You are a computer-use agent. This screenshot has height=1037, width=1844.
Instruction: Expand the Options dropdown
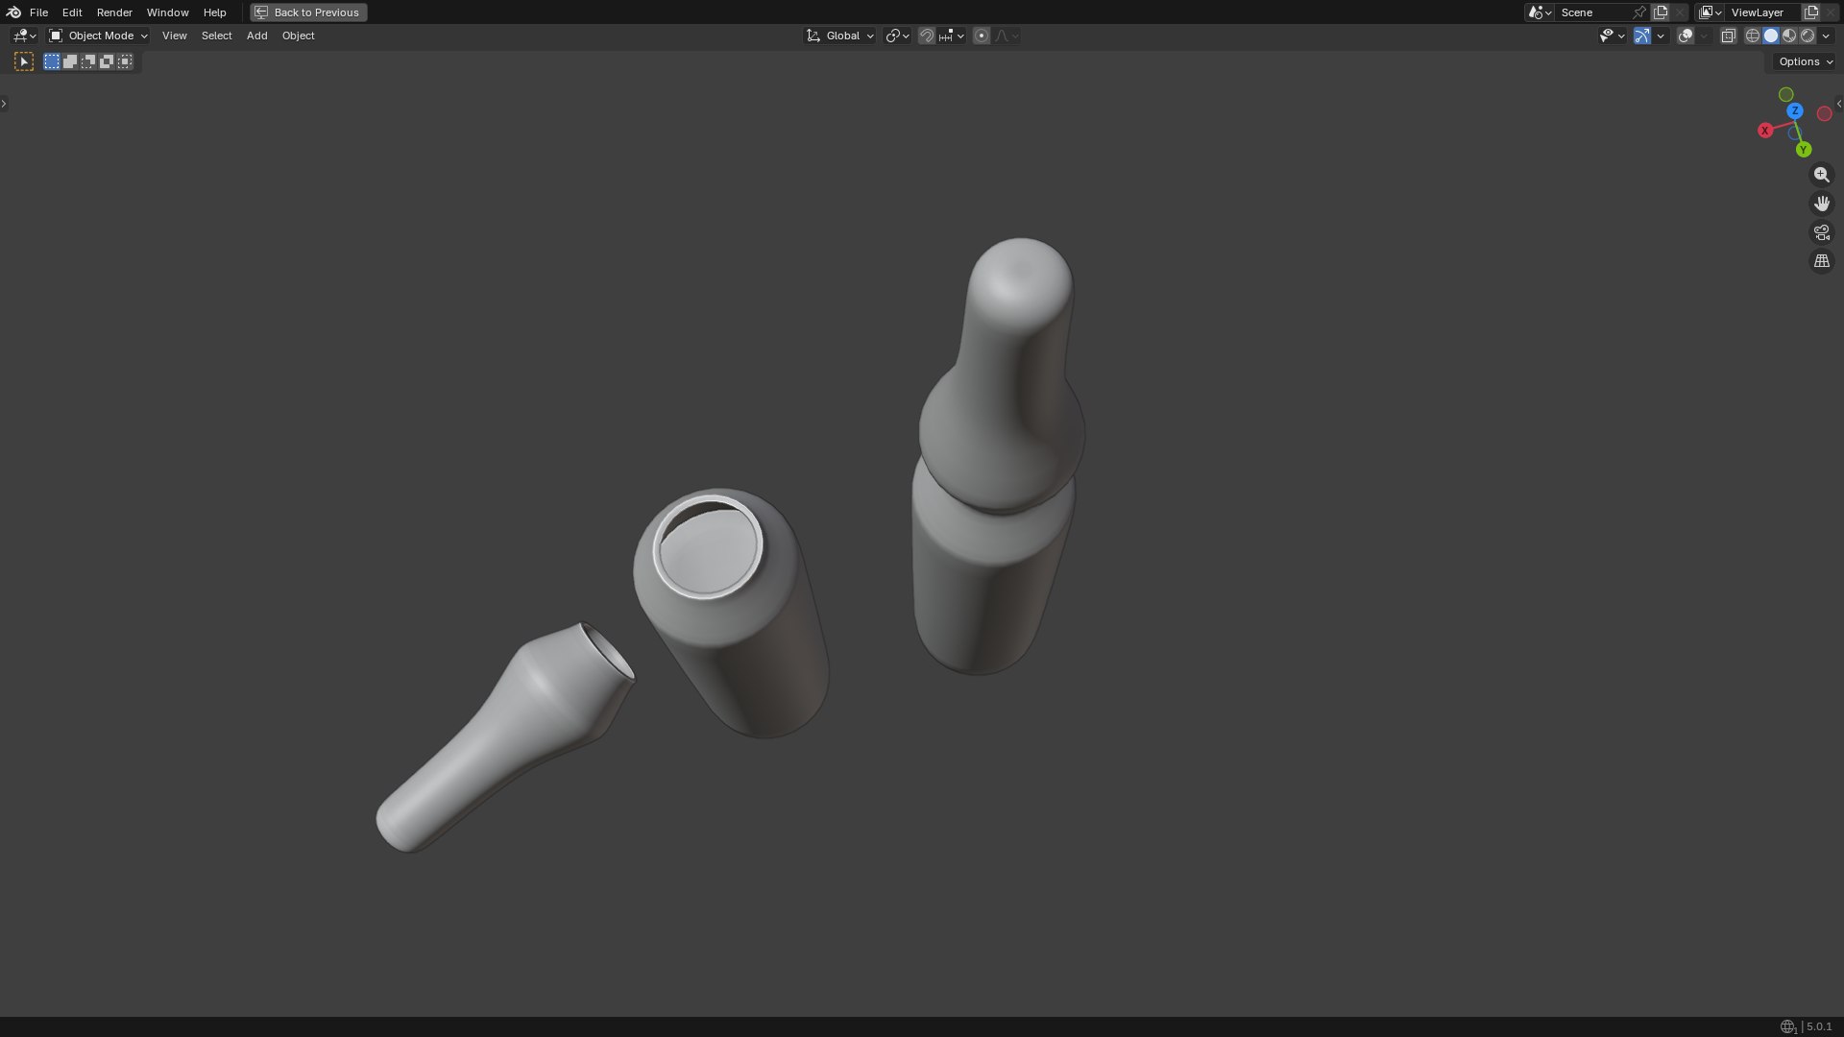1806,61
